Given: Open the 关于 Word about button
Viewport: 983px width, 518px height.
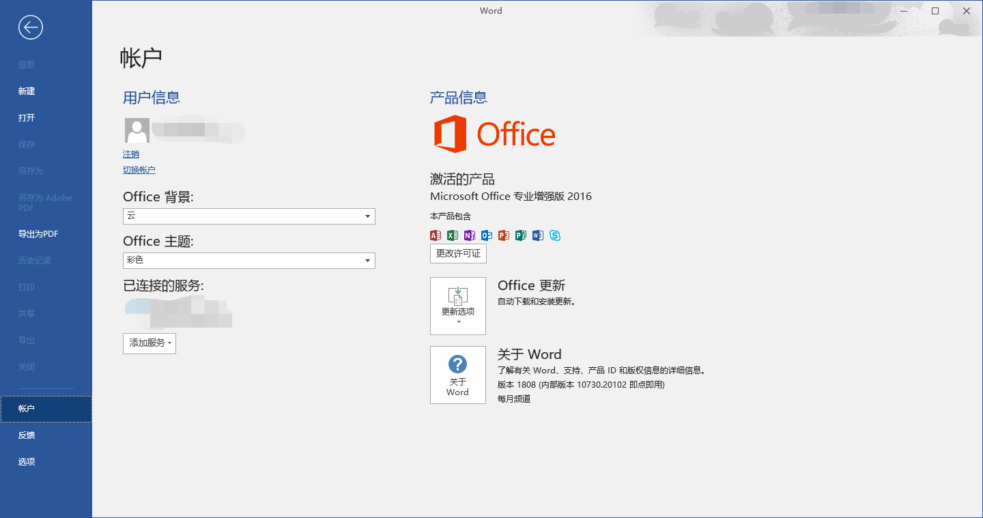Looking at the screenshot, I should (x=458, y=375).
